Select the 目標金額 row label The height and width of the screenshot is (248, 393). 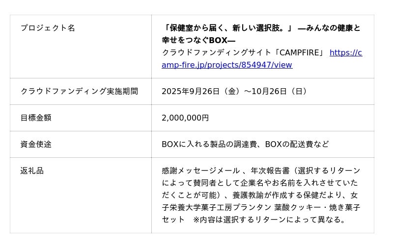point(36,118)
